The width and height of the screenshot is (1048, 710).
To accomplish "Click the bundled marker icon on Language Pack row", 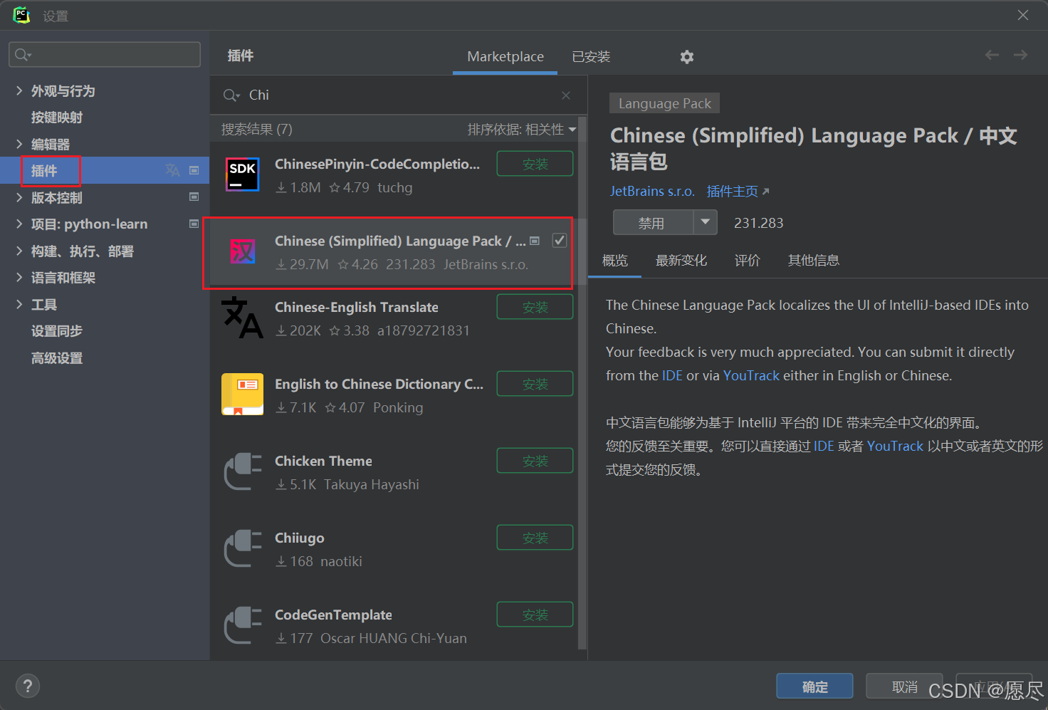I will 535,241.
